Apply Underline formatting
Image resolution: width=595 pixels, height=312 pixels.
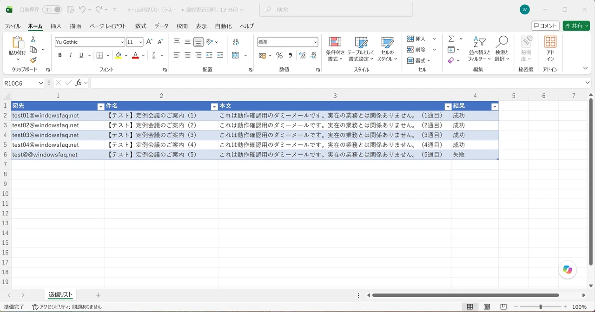81,55
